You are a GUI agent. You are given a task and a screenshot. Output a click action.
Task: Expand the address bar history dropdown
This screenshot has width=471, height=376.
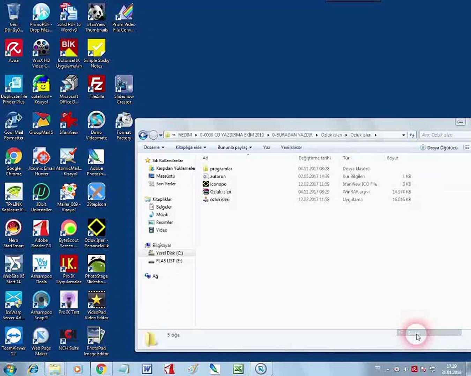[404, 135]
